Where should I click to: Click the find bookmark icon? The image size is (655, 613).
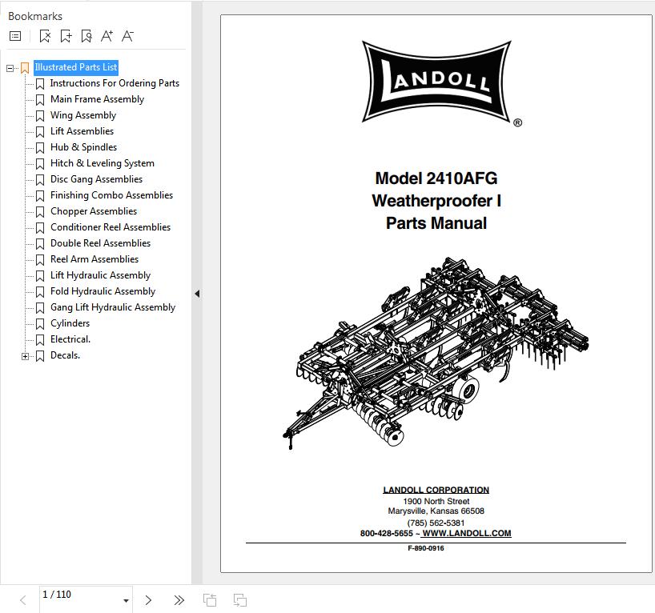[86, 36]
